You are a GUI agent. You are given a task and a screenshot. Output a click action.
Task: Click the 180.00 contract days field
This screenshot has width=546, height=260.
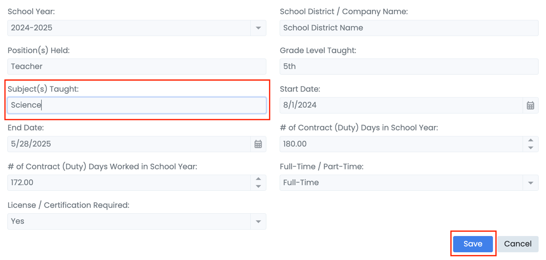point(400,144)
